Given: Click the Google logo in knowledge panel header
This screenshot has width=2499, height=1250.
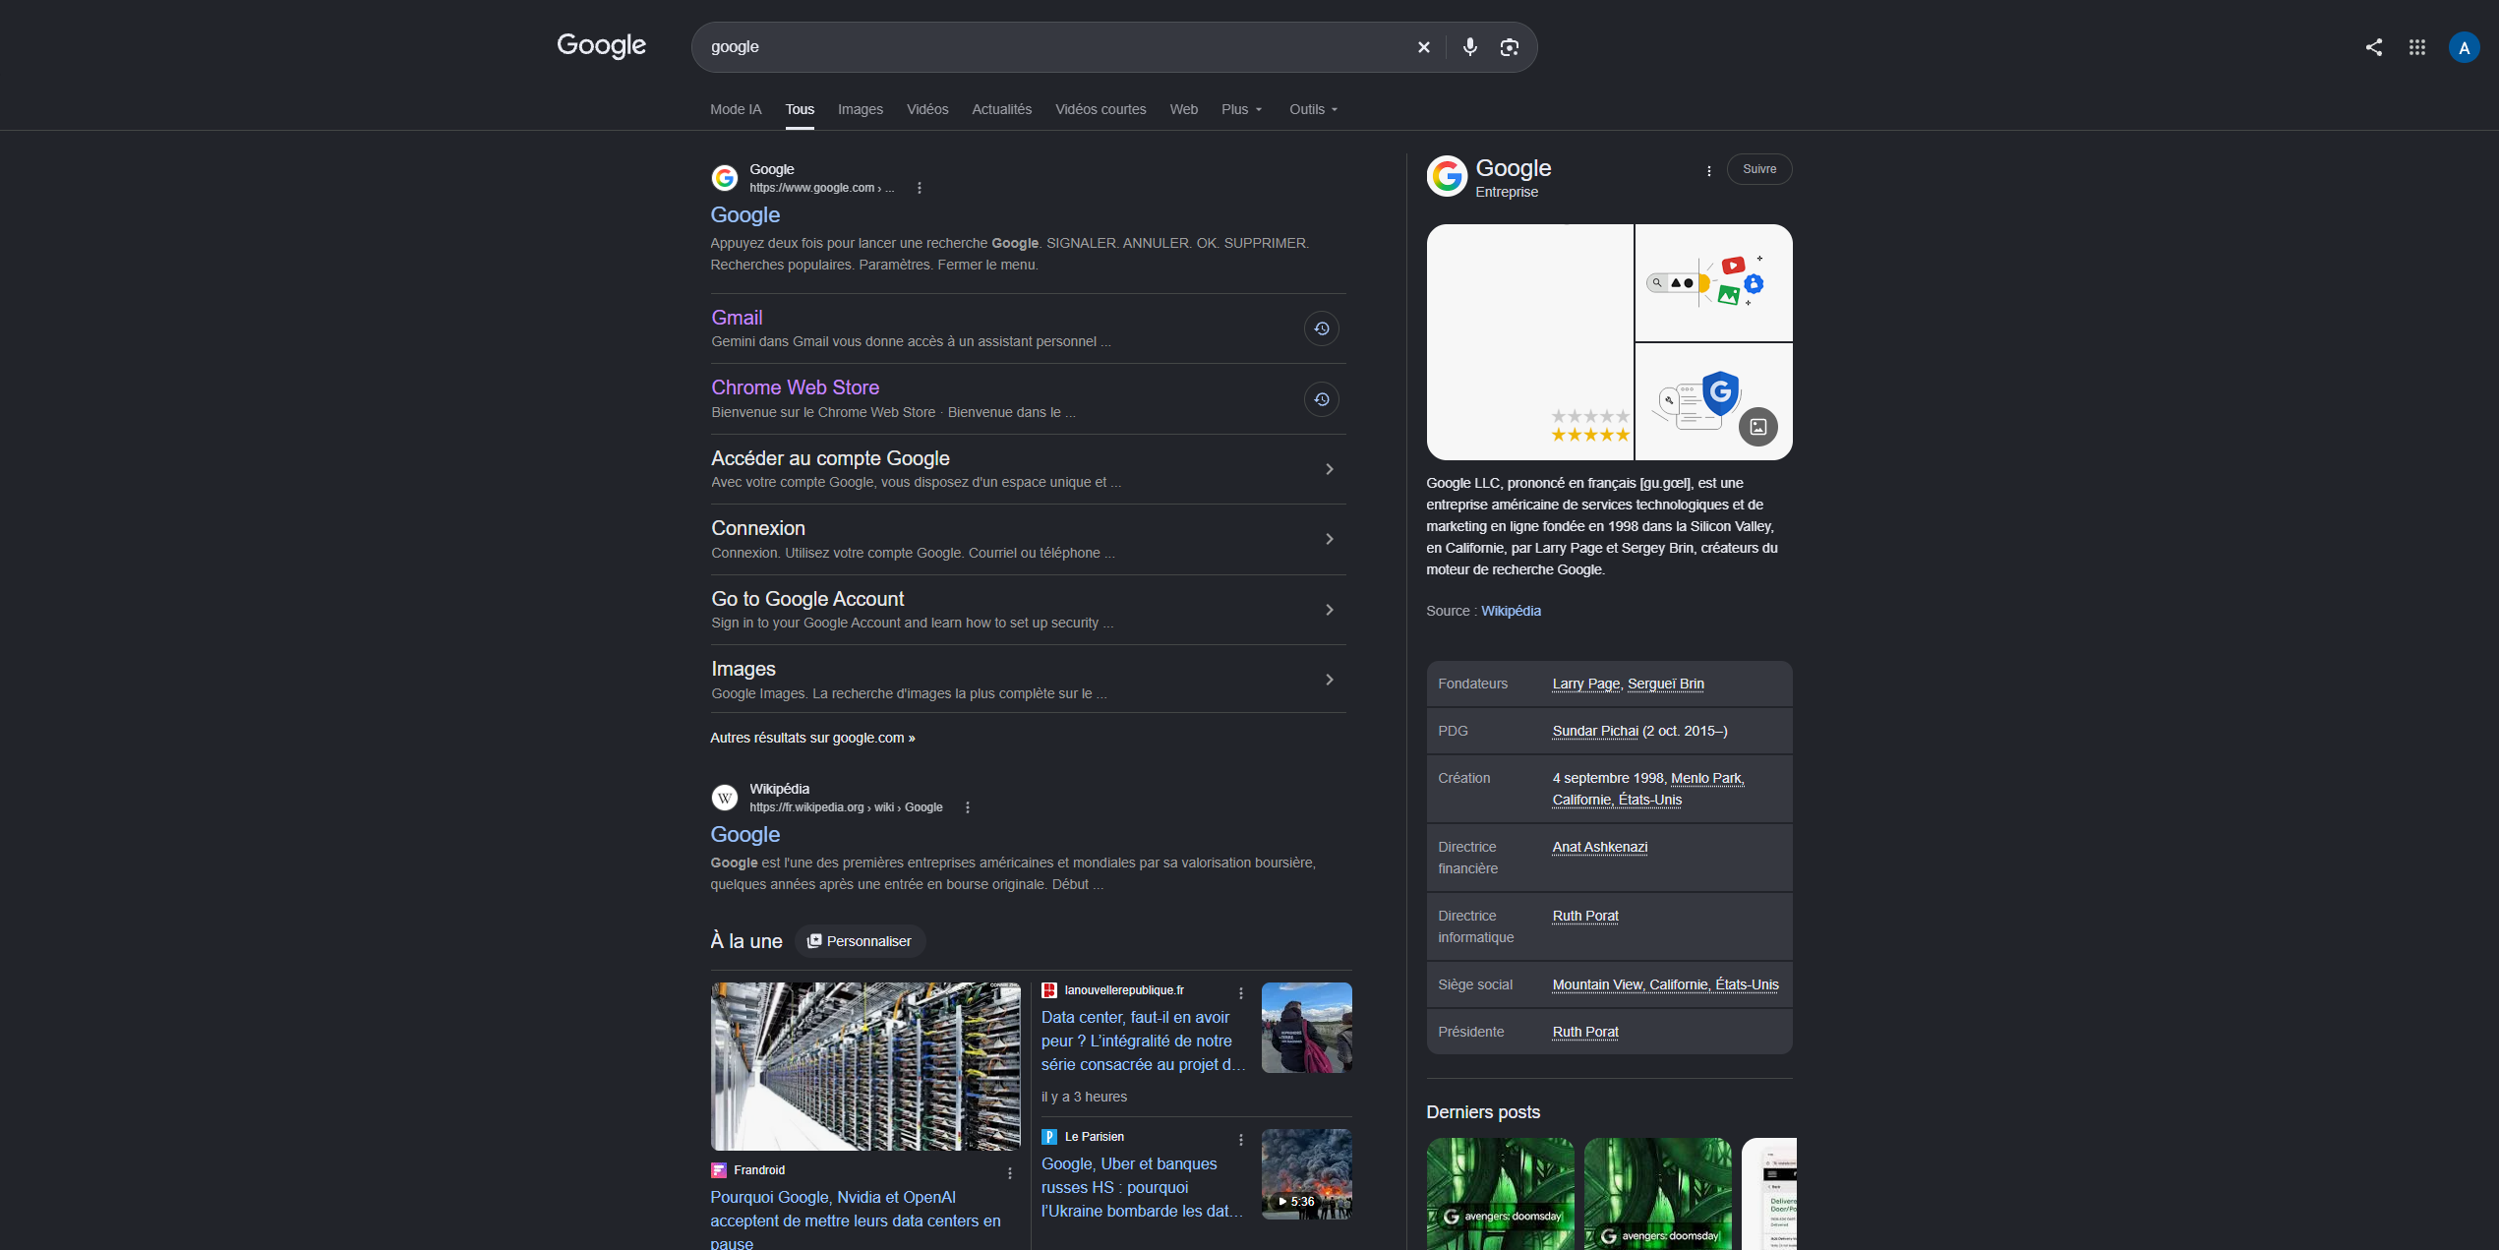Looking at the screenshot, I should 1447,176.
